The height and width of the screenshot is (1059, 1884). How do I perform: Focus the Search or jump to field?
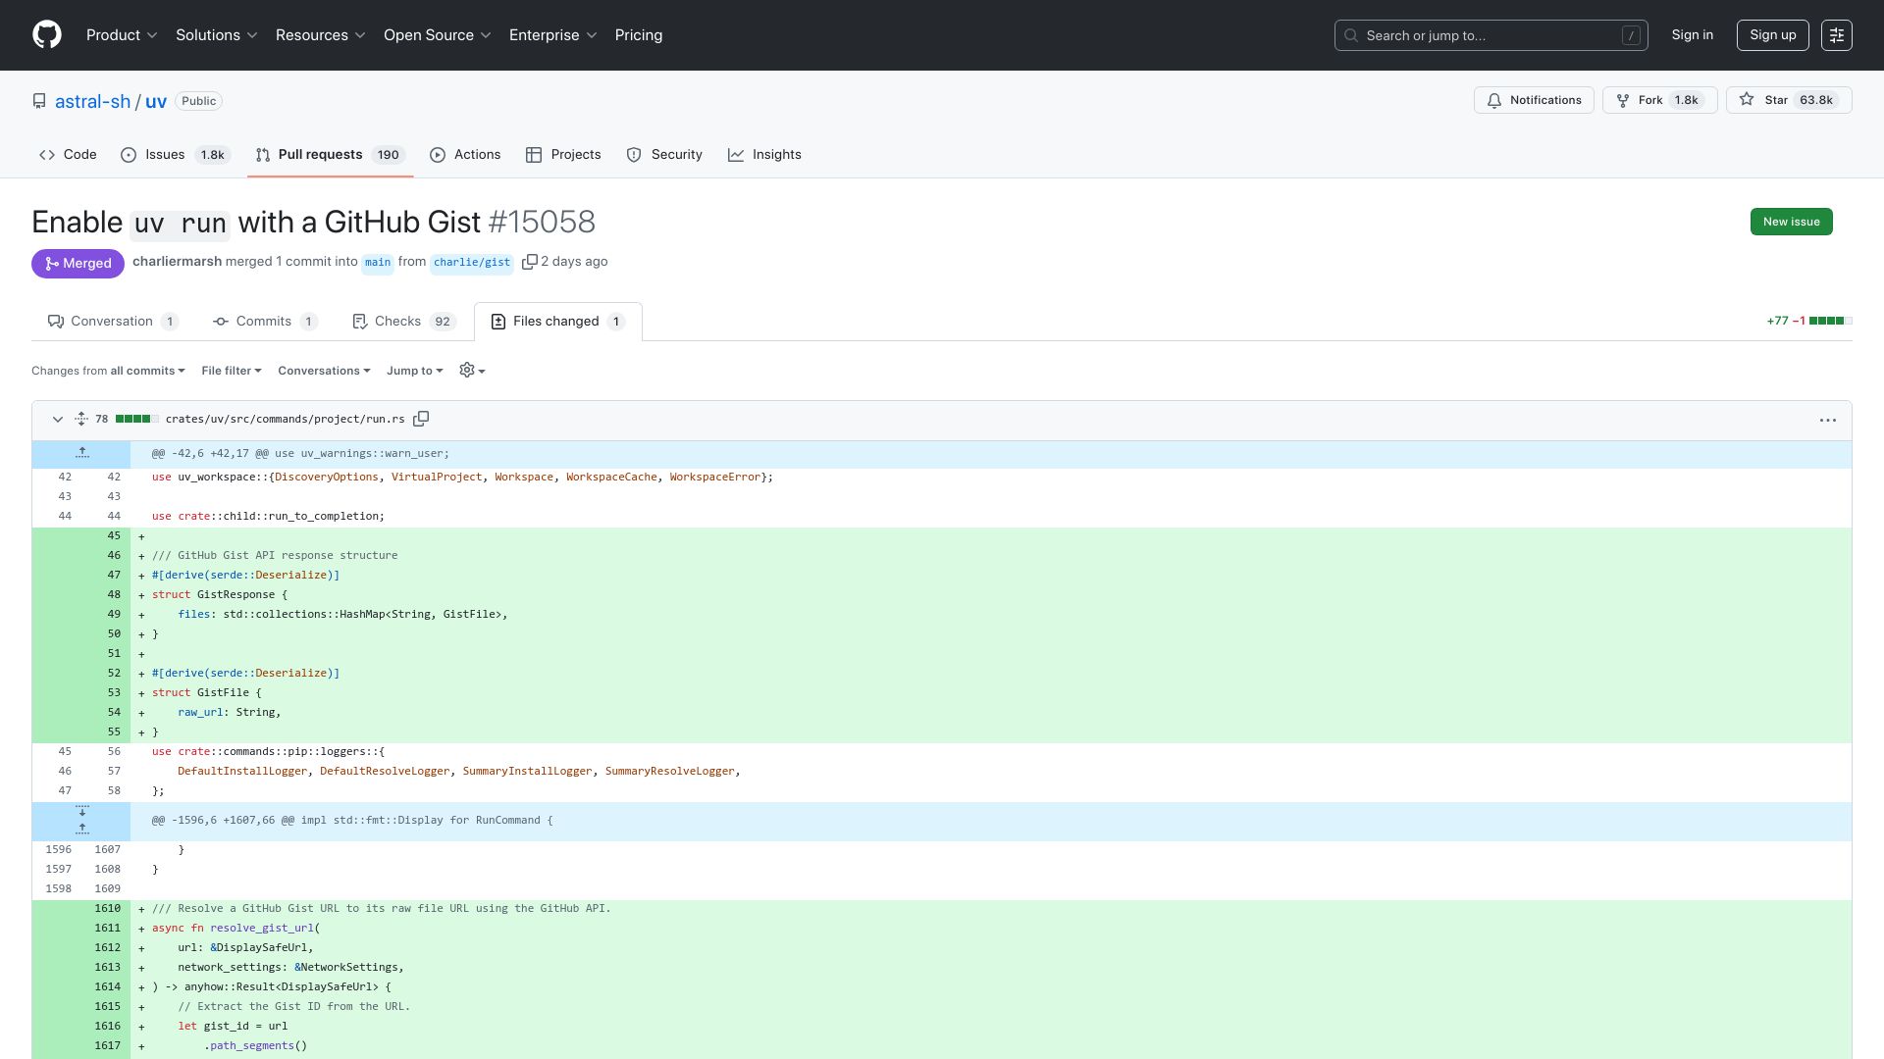tap(1491, 35)
